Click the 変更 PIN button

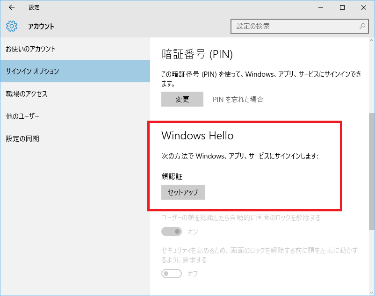(182, 99)
